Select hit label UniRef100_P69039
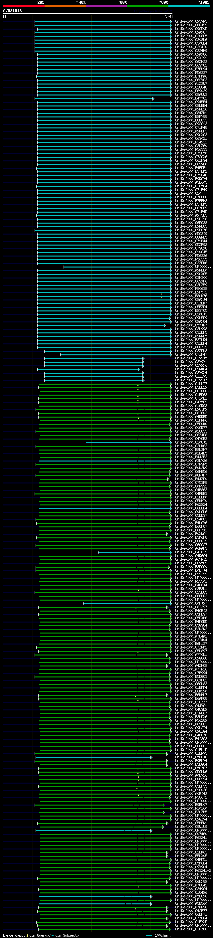The width and height of the screenshot is (213, 938). (x=191, y=91)
